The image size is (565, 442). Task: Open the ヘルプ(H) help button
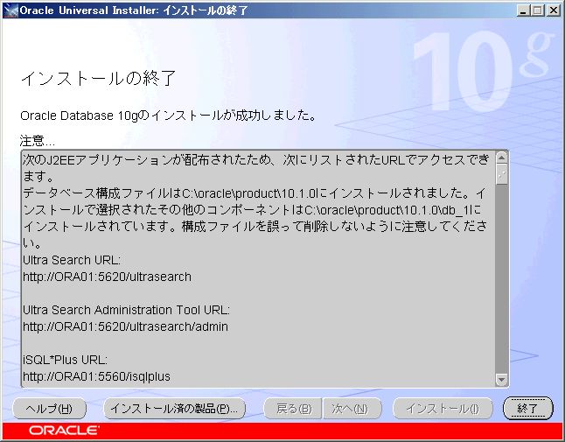[x=49, y=409]
